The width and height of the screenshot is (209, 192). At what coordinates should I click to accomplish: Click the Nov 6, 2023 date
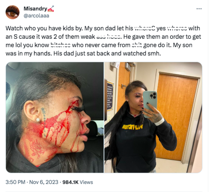44,182
